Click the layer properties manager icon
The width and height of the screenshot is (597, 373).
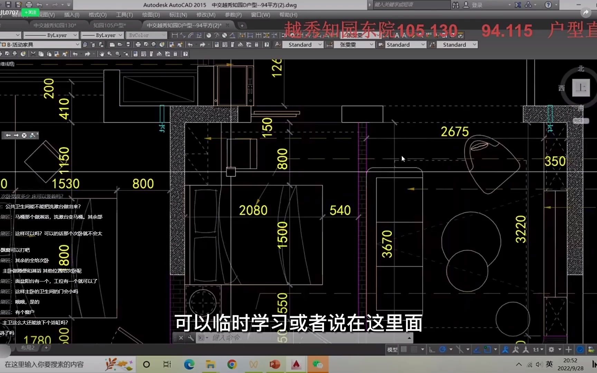click(85, 45)
